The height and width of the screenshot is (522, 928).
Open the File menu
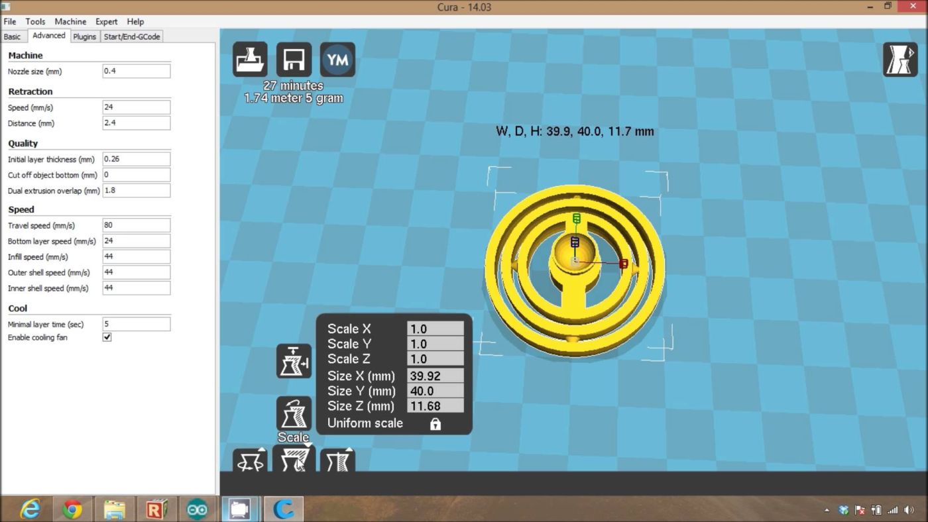10,21
